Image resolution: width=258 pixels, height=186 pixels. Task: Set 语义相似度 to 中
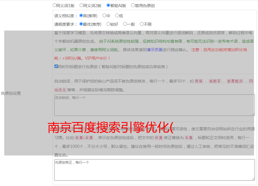[x=104, y=16]
